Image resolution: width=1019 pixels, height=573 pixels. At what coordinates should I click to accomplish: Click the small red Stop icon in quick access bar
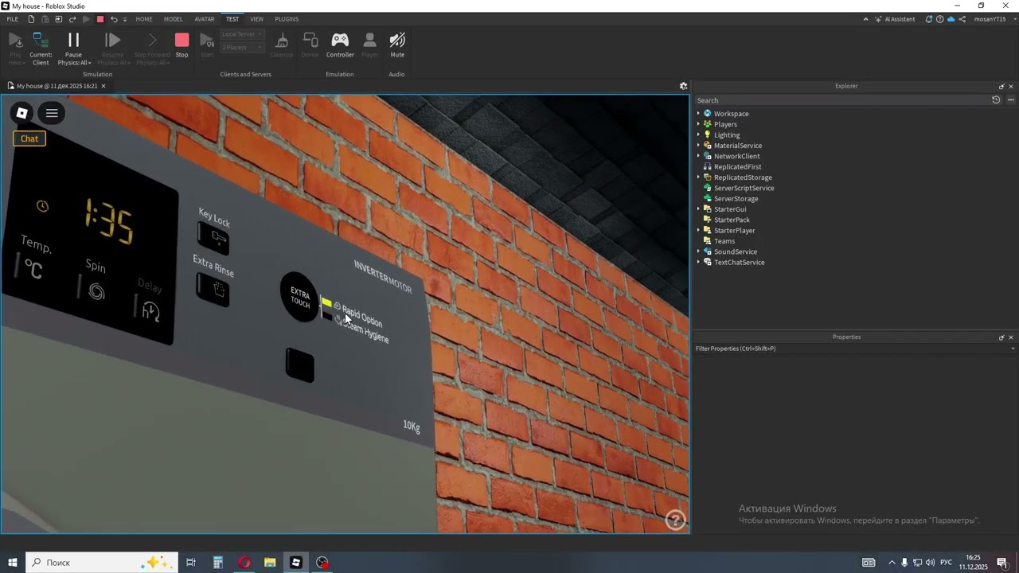tap(100, 19)
